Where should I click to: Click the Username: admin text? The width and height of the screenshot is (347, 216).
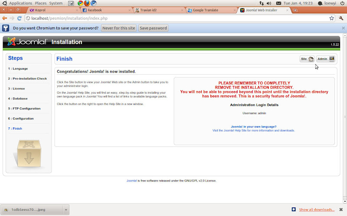[254, 113]
